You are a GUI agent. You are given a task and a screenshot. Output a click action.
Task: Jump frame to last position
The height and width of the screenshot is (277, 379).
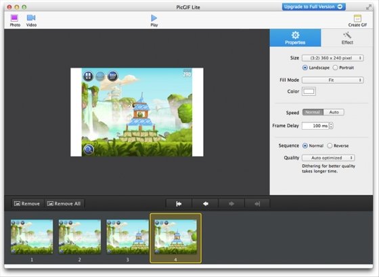point(257,204)
